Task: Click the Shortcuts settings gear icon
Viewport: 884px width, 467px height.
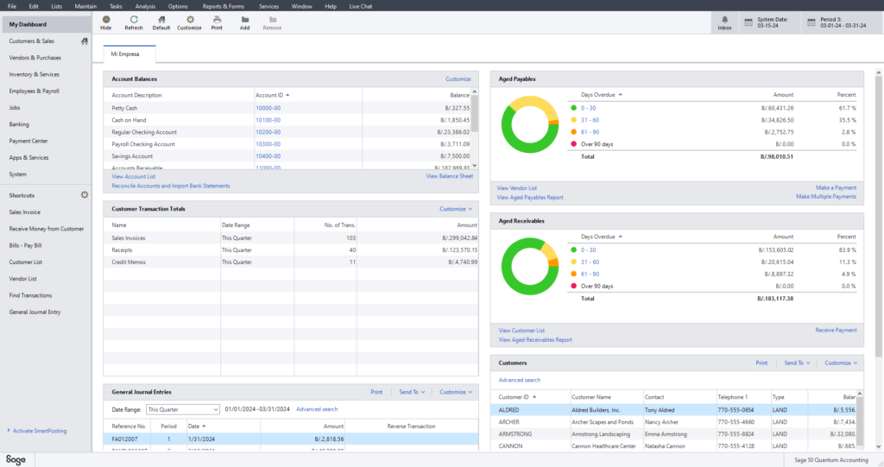Action: pyautogui.click(x=85, y=195)
